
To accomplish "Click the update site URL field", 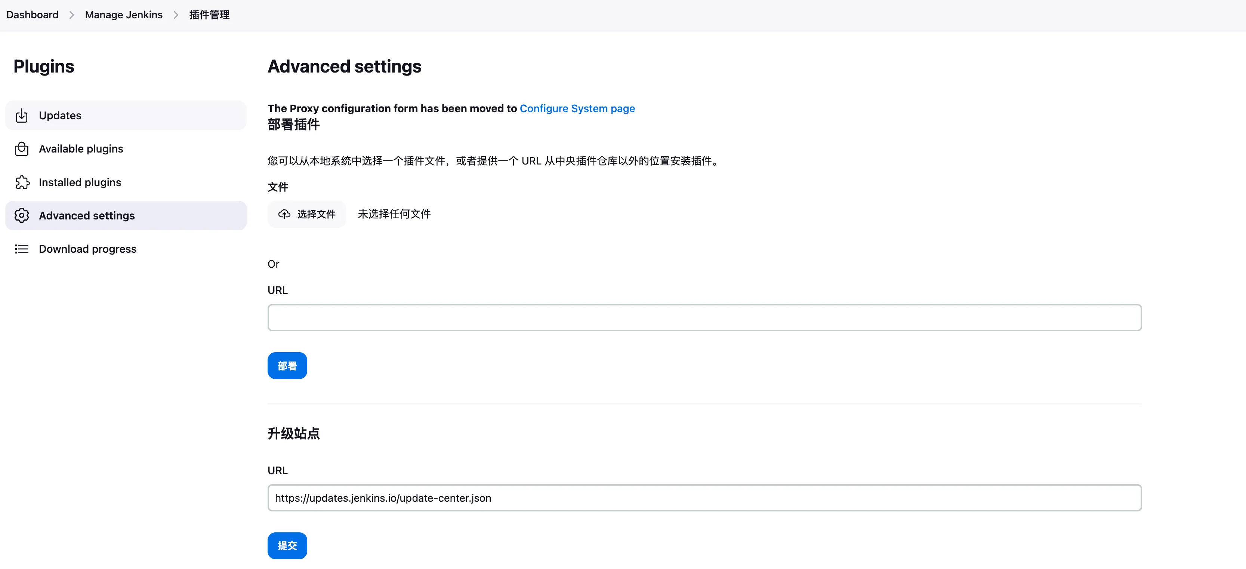I will pos(704,498).
